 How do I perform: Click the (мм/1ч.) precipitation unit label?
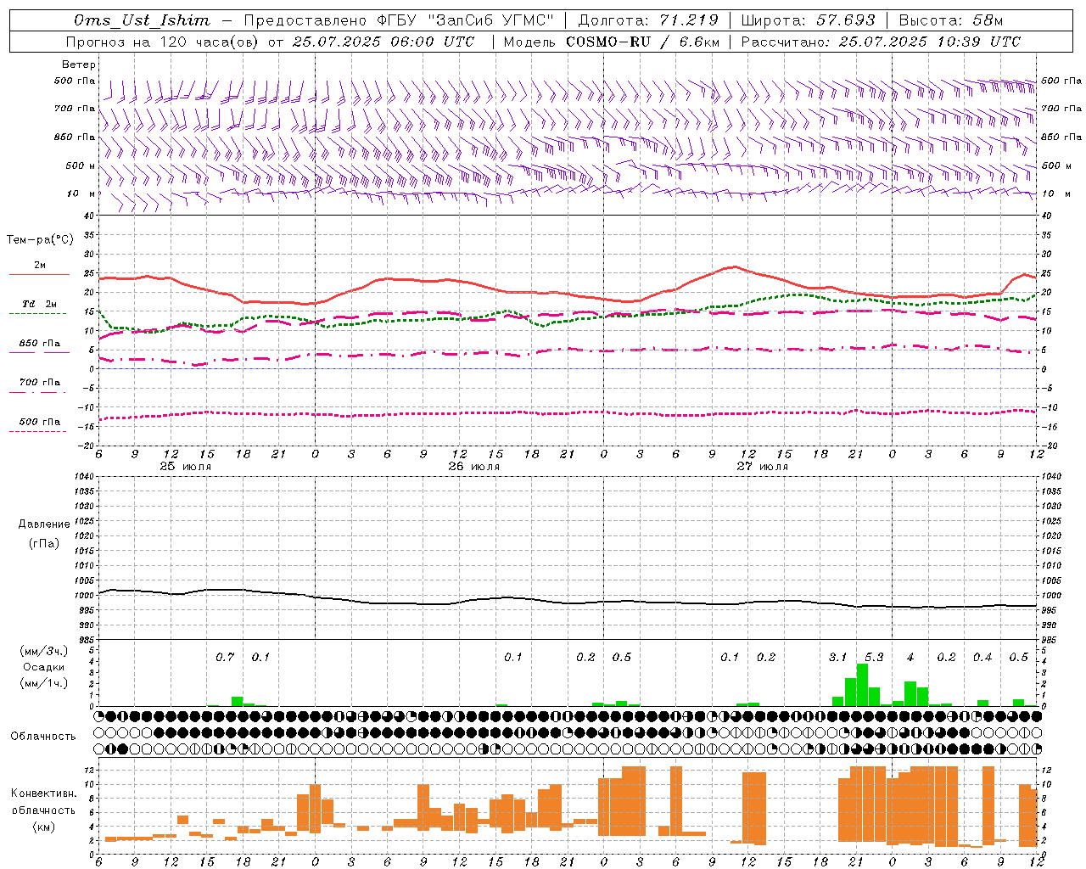(43, 683)
